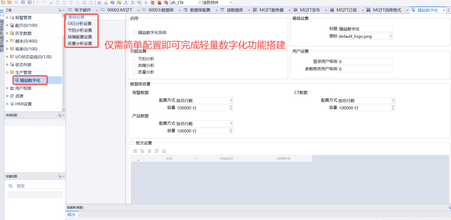Open 产品数据 配置方式 dropdown
This screenshot has width=451, height=220.
tap(231, 124)
